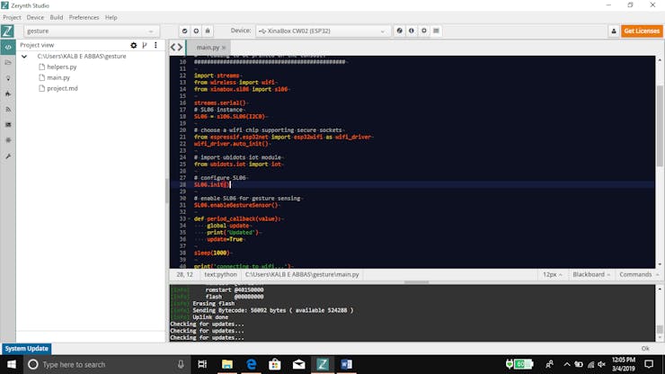Click the Get Licenses button
The image size is (665, 374).
pos(642,31)
